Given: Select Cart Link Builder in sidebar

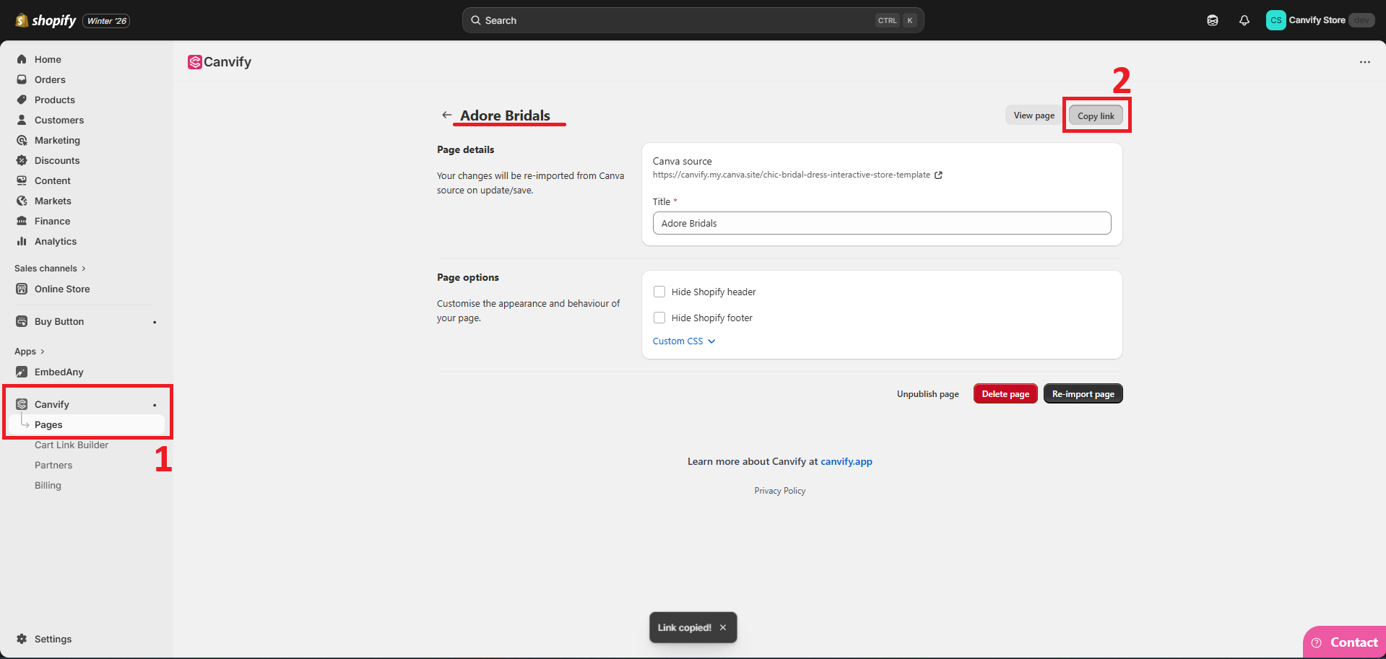Looking at the screenshot, I should [x=71, y=445].
